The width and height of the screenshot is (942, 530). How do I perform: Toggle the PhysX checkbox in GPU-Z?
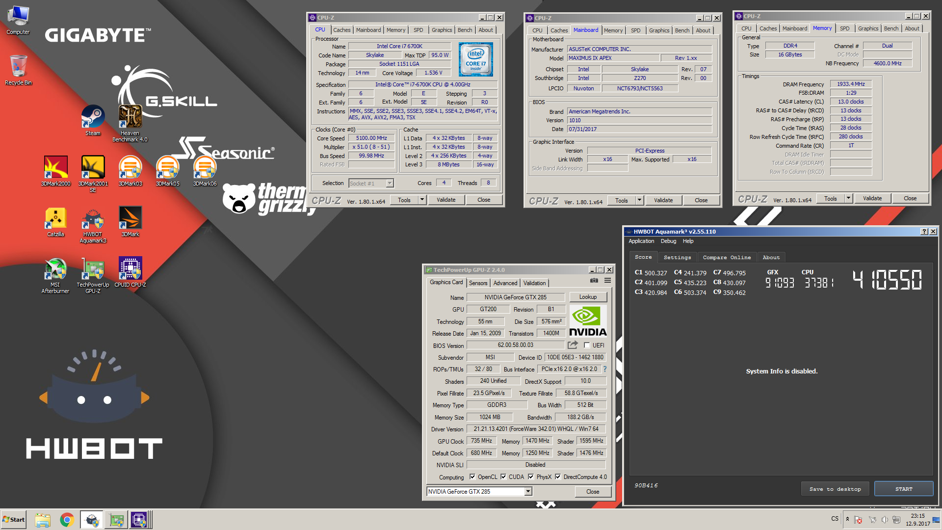(530, 477)
